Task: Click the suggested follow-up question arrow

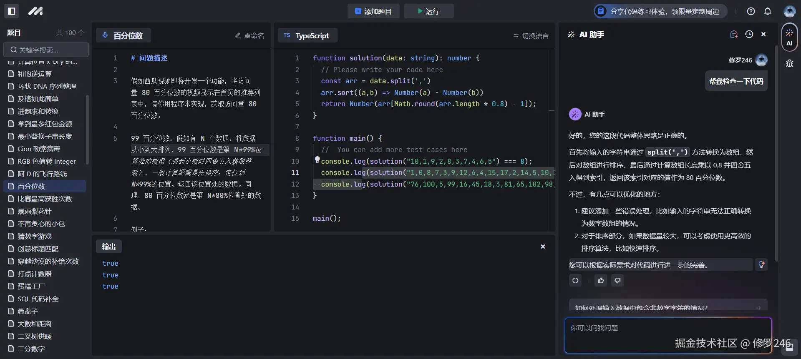Action: (758, 308)
